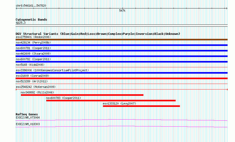Click the nsv513289 (Arlt2011) label
This screenshot has height=142, width=235.
32,81
